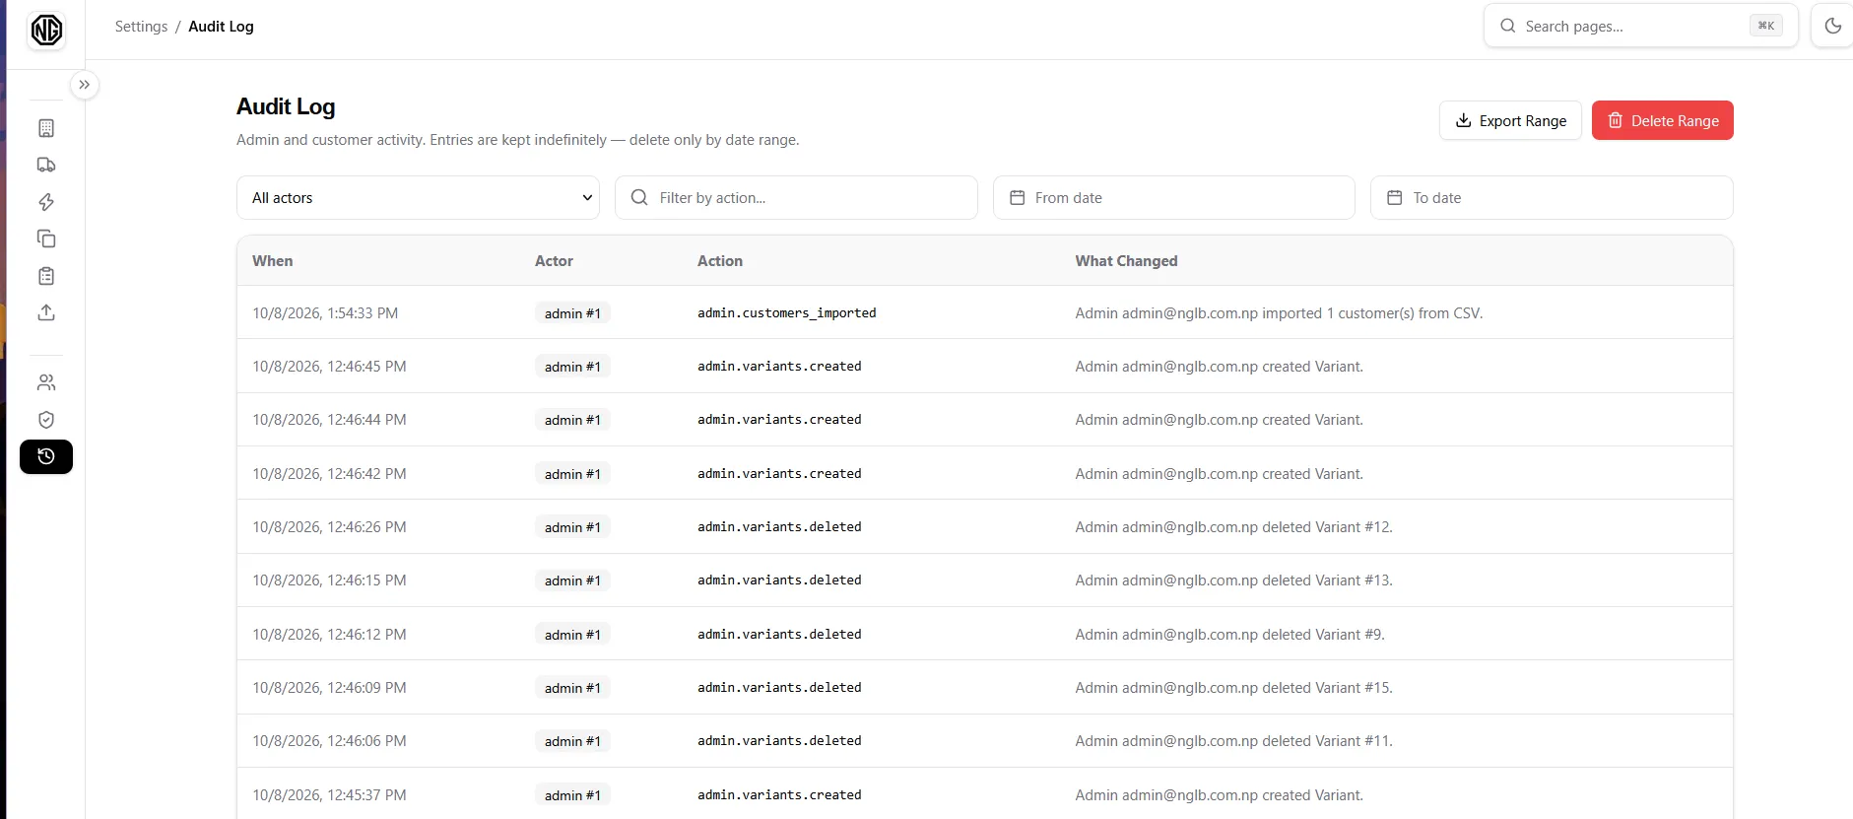Click the search magnifier icon in top bar
The height and width of the screenshot is (819, 1853).
pos(1507,26)
